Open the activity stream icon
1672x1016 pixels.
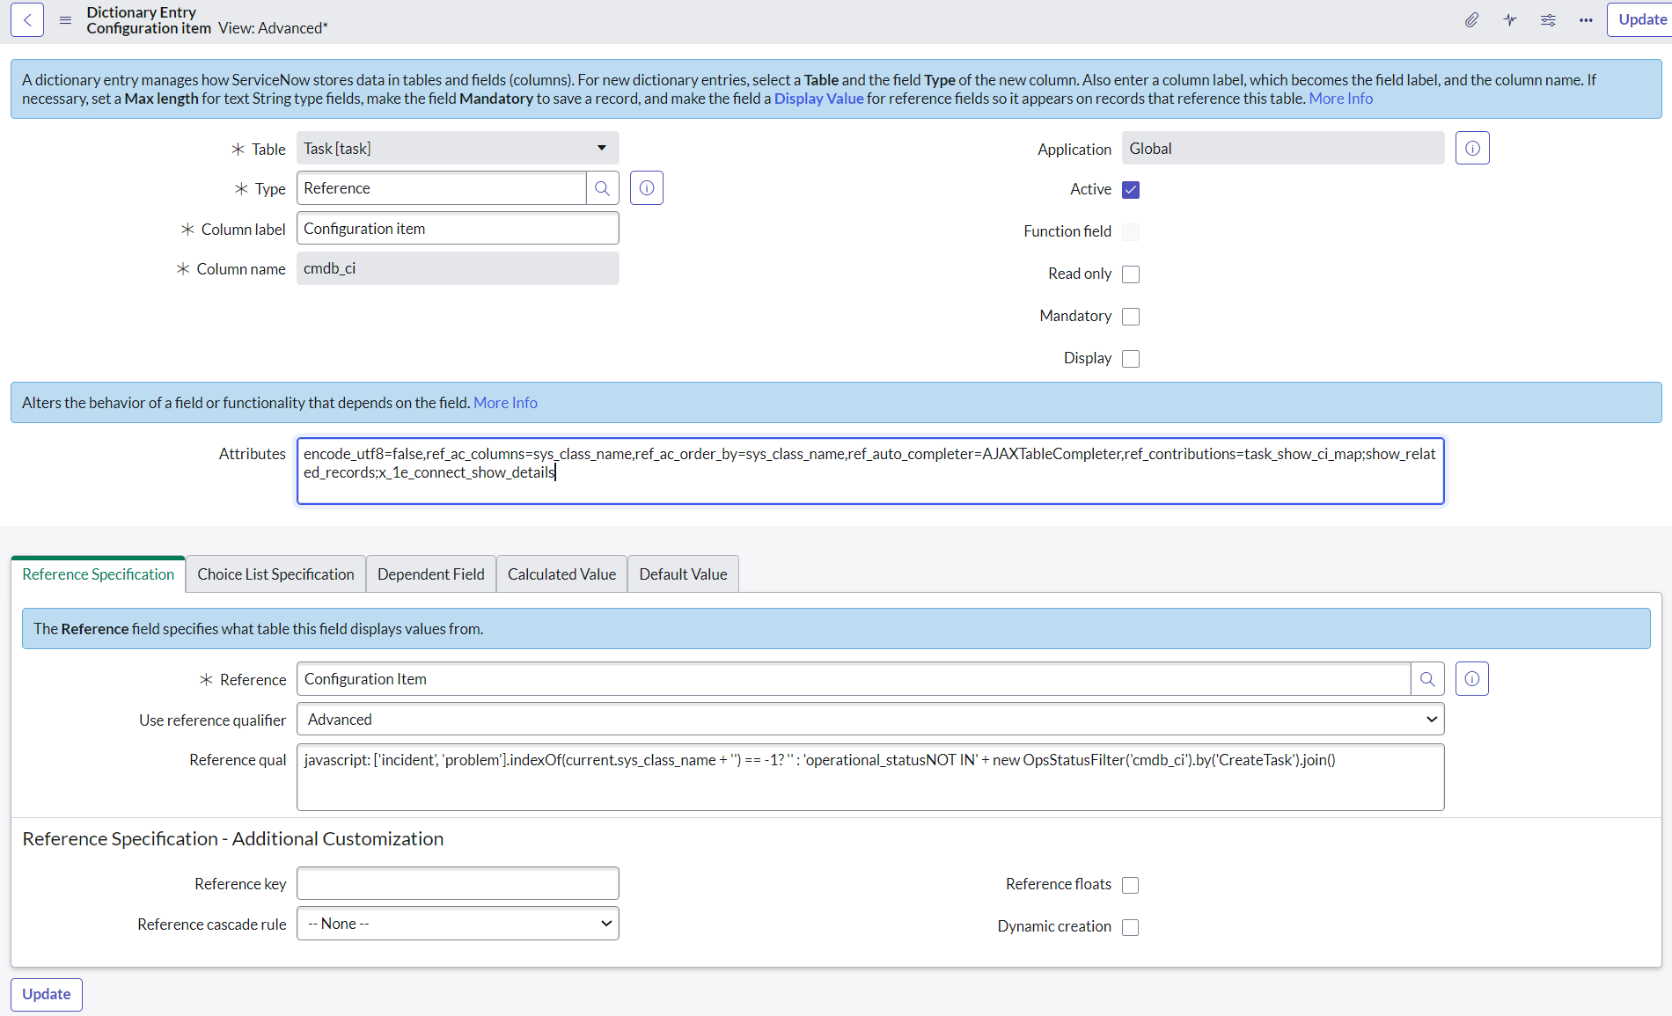(1510, 20)
